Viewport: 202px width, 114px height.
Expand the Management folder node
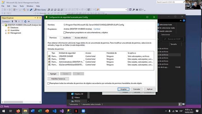(x=6, y=33)
